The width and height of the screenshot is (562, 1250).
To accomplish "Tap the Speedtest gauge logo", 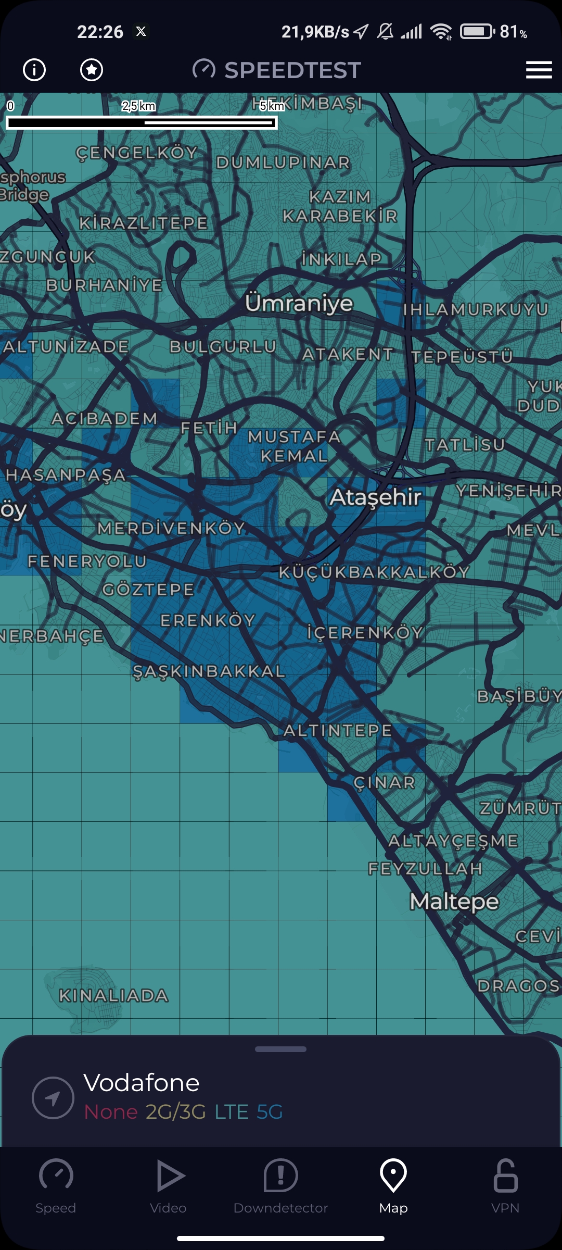I will 204,69.
